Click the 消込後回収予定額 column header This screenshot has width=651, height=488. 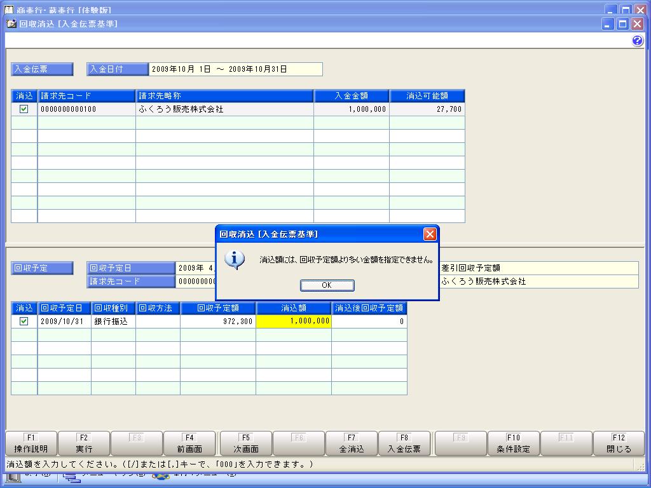tap(369, 308)
